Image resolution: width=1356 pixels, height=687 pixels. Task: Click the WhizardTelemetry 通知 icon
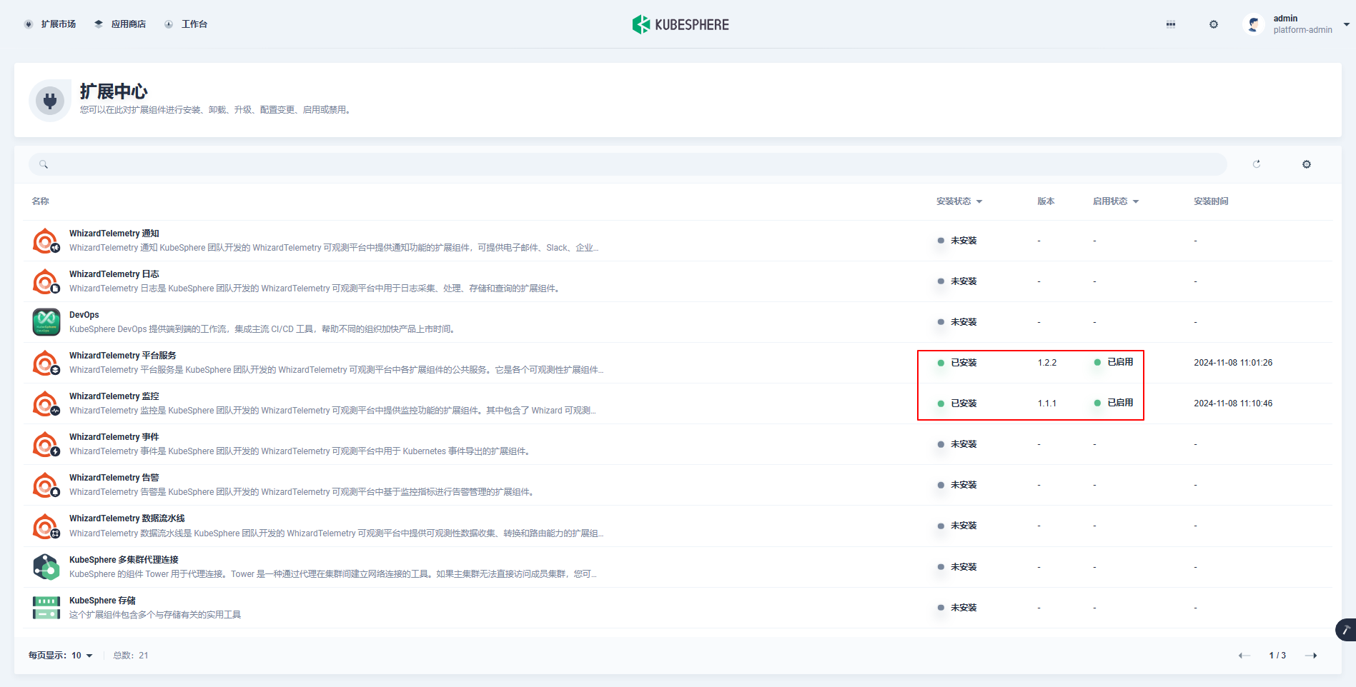click(x=46, y=241)
